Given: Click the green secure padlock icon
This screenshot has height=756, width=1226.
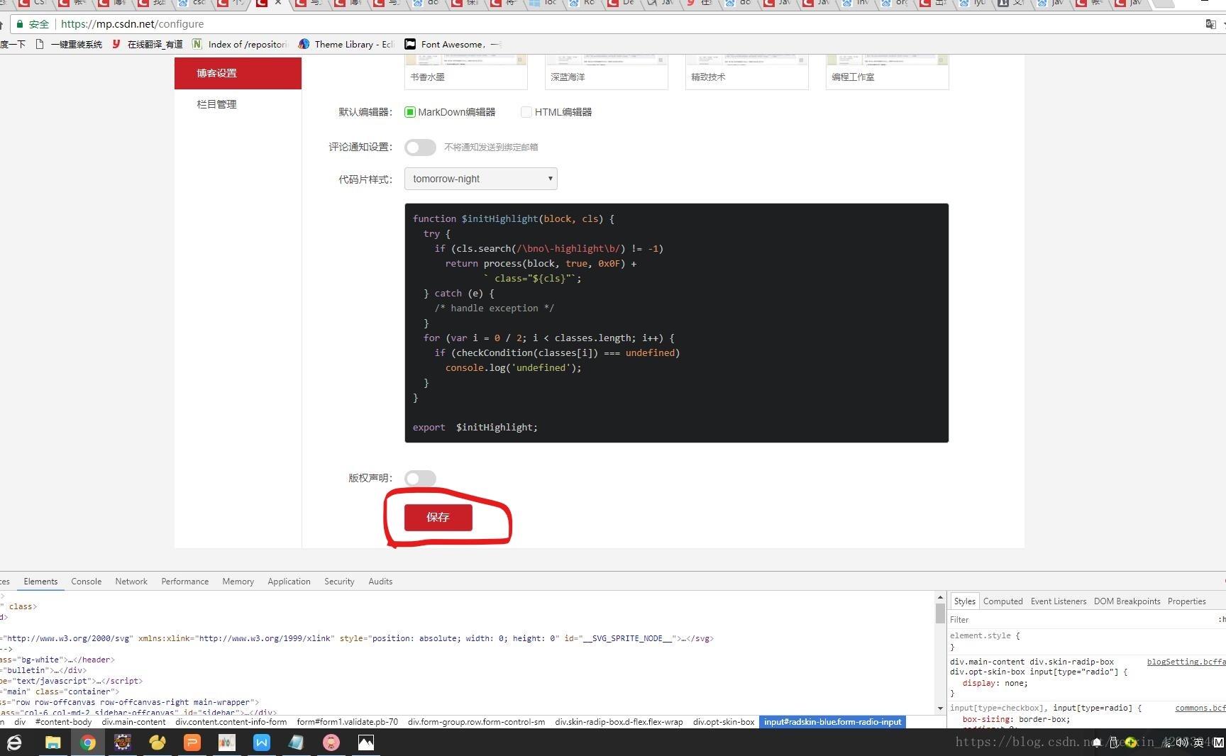Looking at the screenshot, I should click(20, 24).
